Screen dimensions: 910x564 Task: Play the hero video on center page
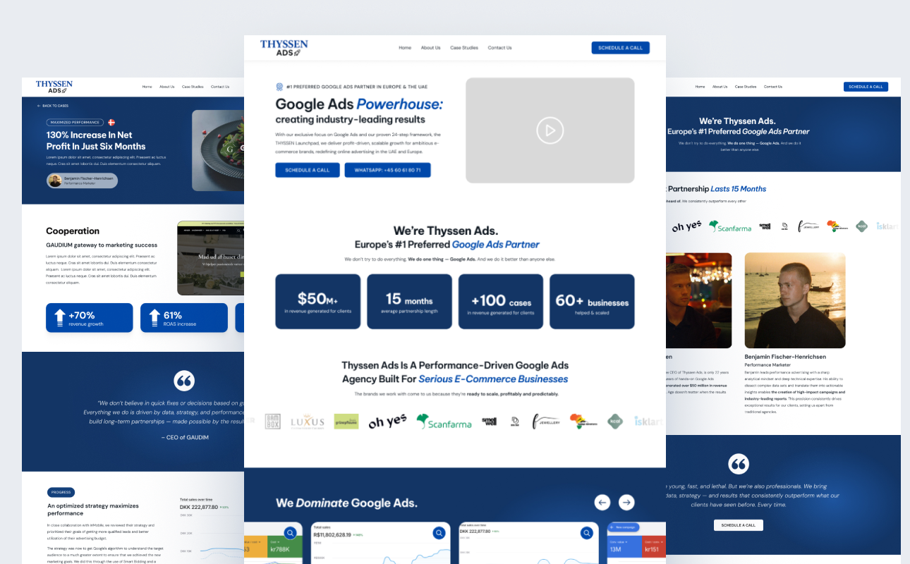coord(550,130)
